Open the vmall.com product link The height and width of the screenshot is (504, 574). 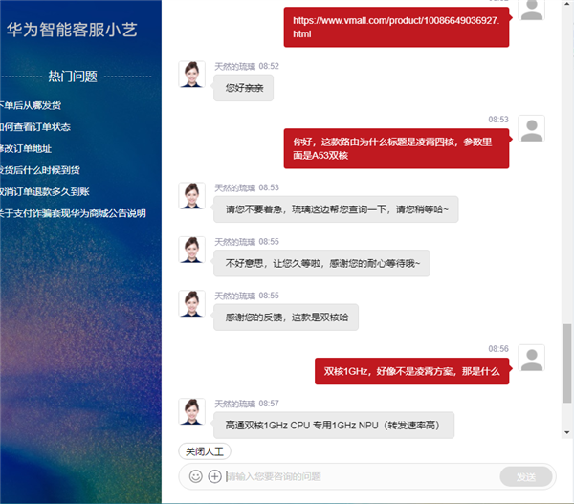pyautogui.click(x=396, y=27)
